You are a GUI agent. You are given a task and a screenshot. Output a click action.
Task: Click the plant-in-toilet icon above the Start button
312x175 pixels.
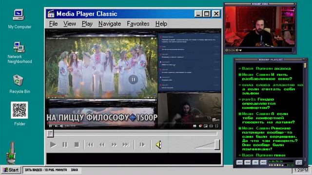click(11, 153)
